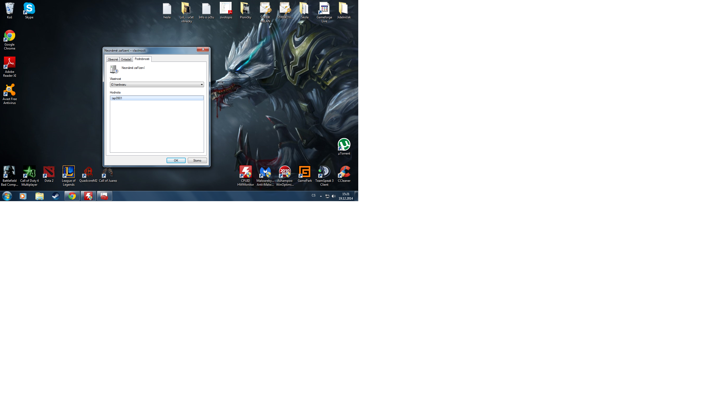Open the volume tray icon
Screen dimensions: 716x396
tap(334, 196)
